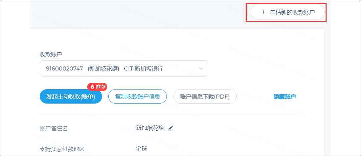361x156 pixels.
Task: Click the 全球 region value
Action: point(142,149)
